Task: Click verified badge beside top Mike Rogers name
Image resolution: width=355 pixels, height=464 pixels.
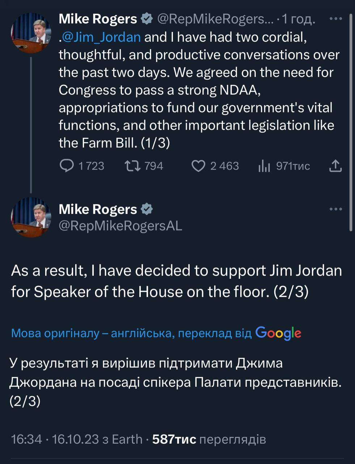Action: coord(146,19)
